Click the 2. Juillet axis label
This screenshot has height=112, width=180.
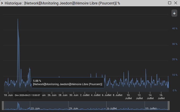click(x=85, y=95)
